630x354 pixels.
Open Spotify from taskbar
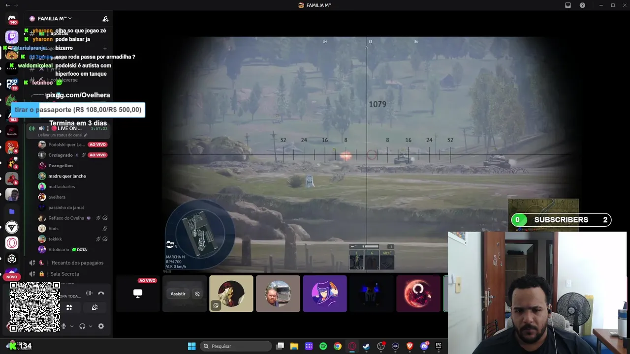click(323, 346)
